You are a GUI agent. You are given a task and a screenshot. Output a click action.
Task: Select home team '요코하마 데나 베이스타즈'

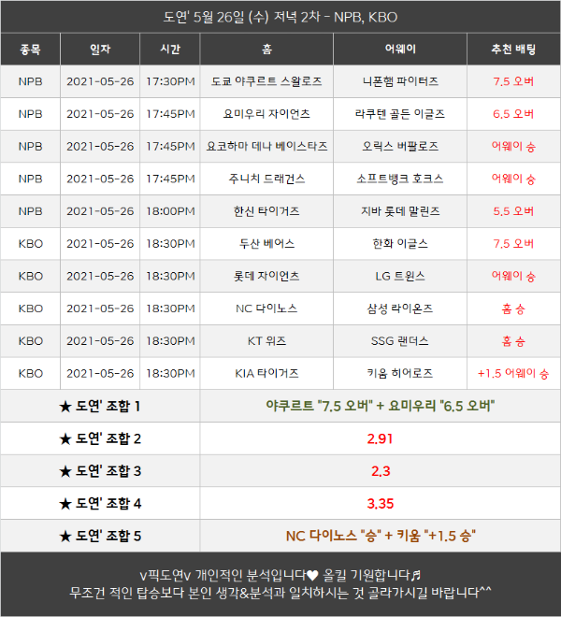[x=266, y=147]
